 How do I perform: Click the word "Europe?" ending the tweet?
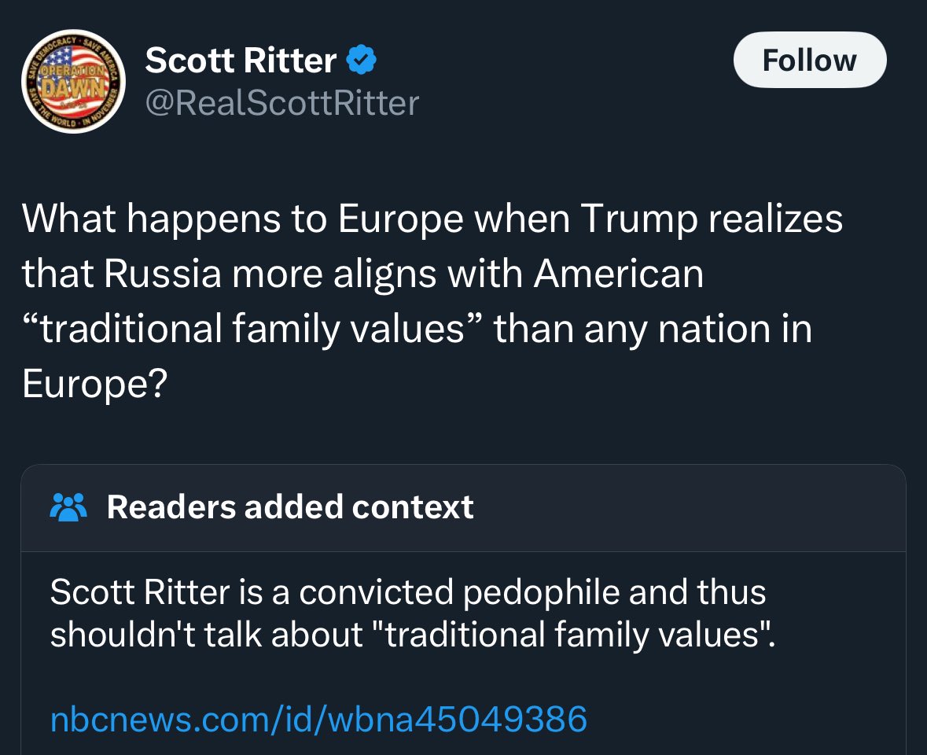94,382
